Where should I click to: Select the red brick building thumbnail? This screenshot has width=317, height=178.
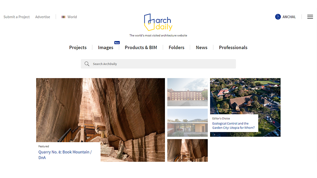pyautogui.click(x=187, y=92)
